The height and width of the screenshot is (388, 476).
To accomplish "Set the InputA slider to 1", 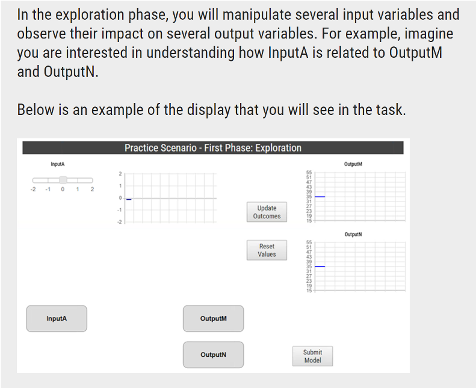I will click(x=78, y=180).
